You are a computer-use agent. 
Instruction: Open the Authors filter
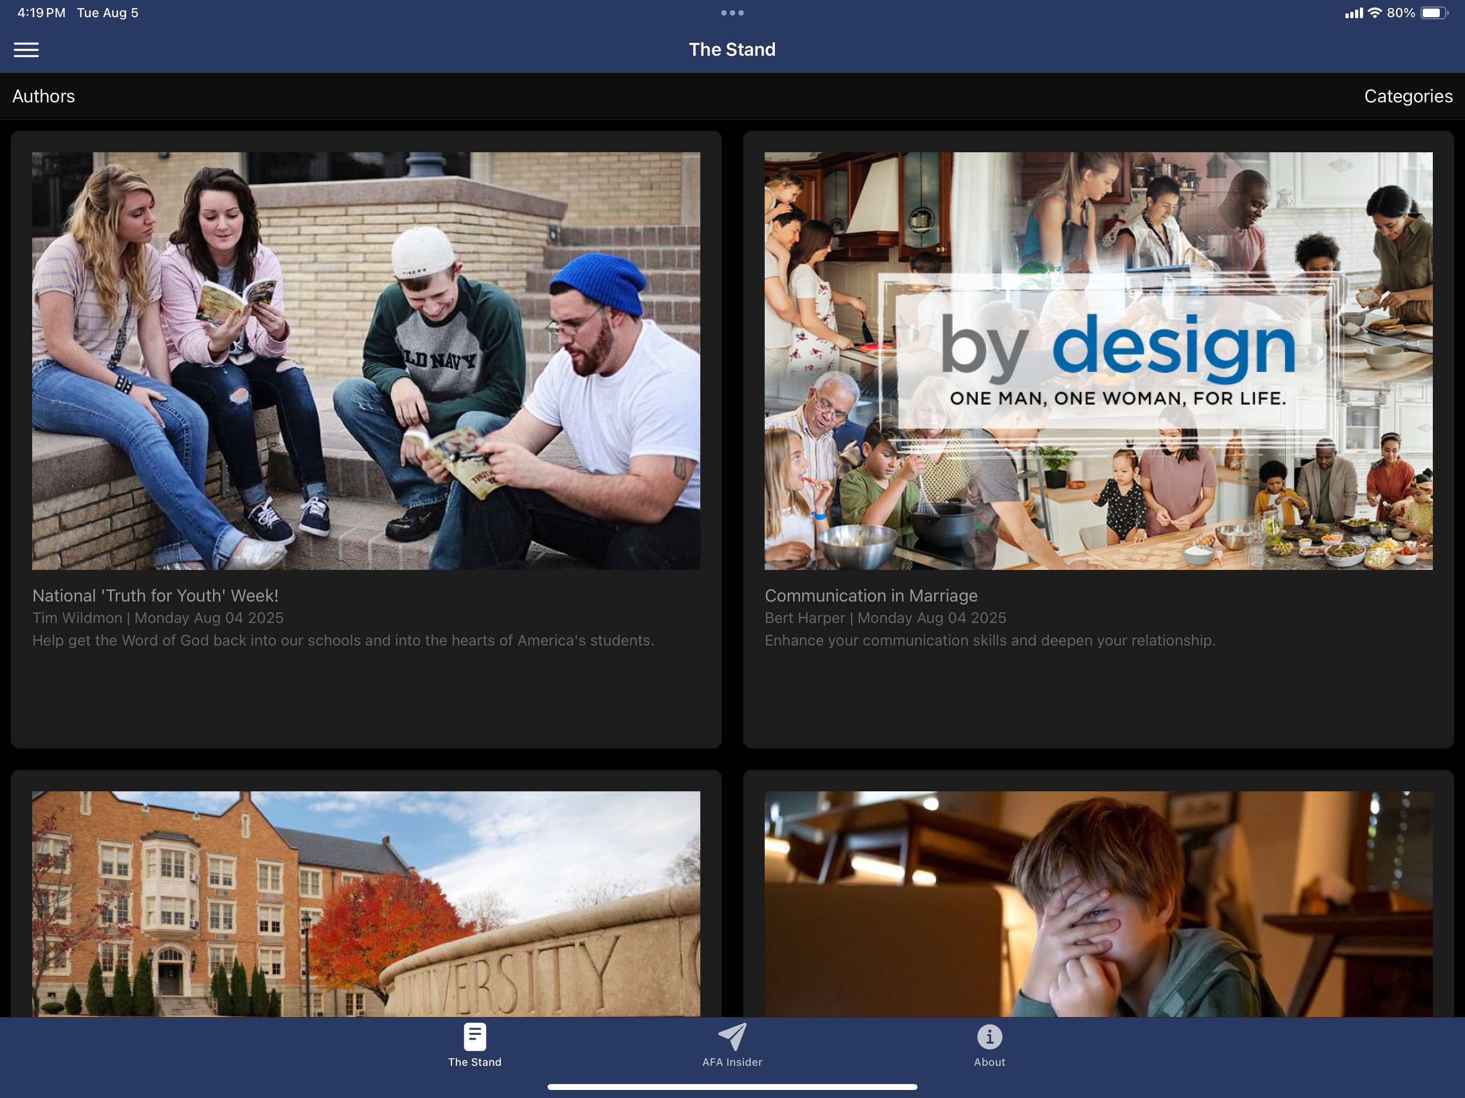(x=44, y=96)
